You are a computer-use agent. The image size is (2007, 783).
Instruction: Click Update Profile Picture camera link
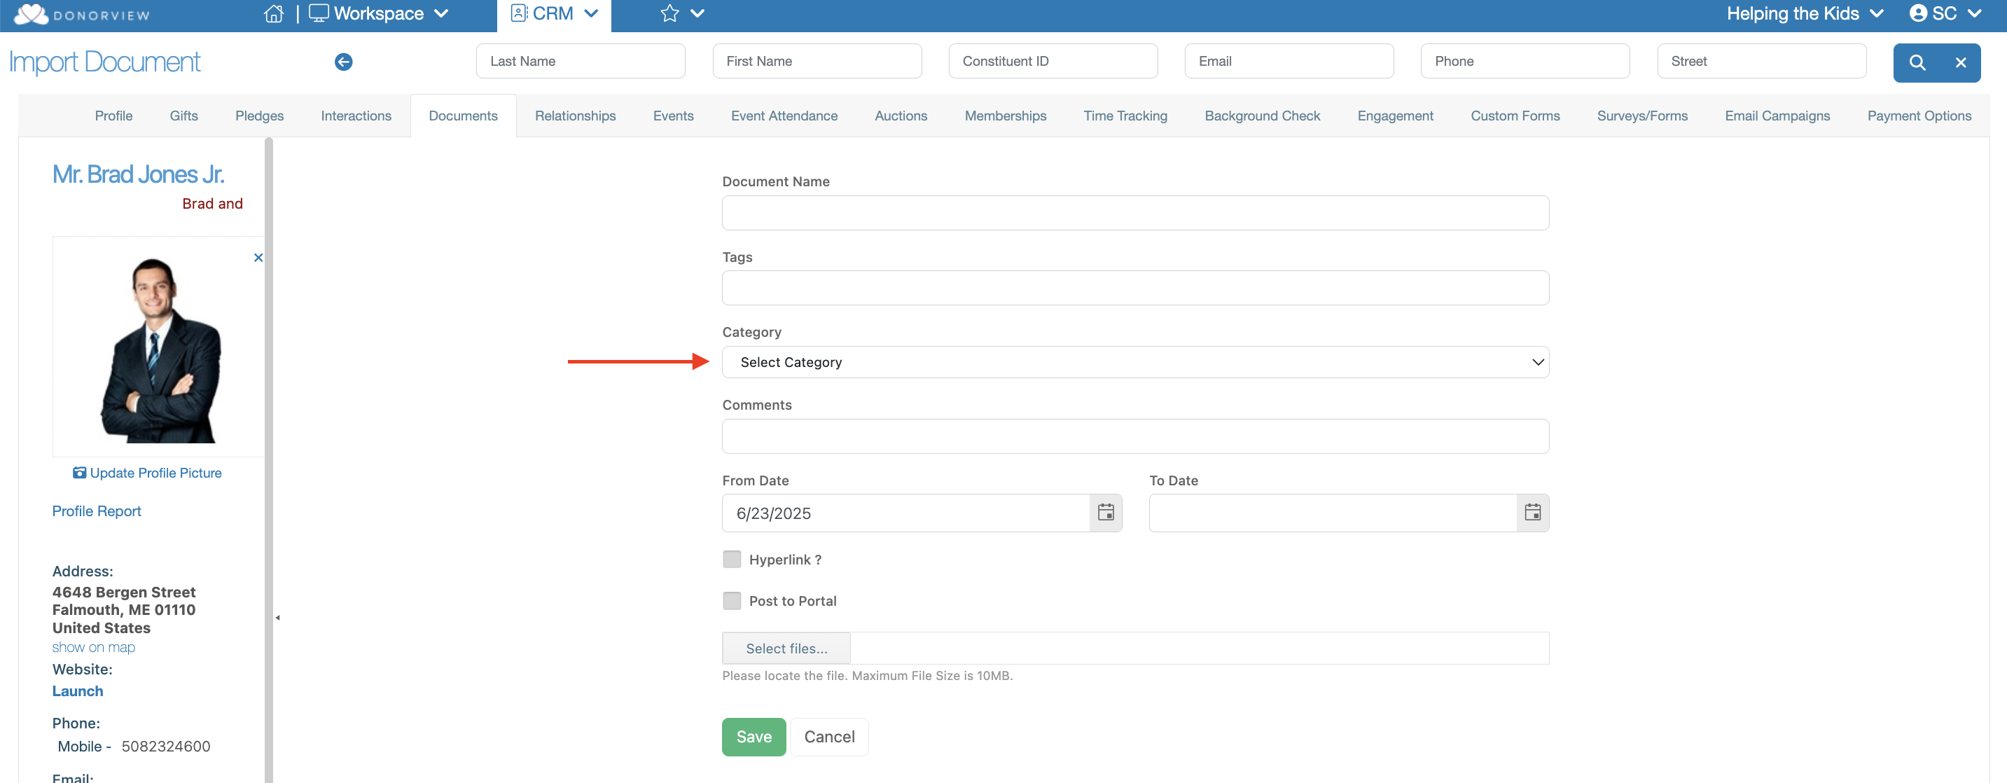coord(147,473)
